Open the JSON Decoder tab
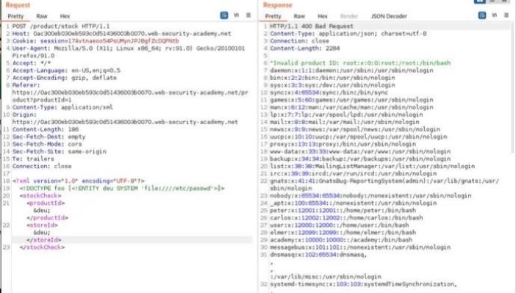 click(389, 16)
